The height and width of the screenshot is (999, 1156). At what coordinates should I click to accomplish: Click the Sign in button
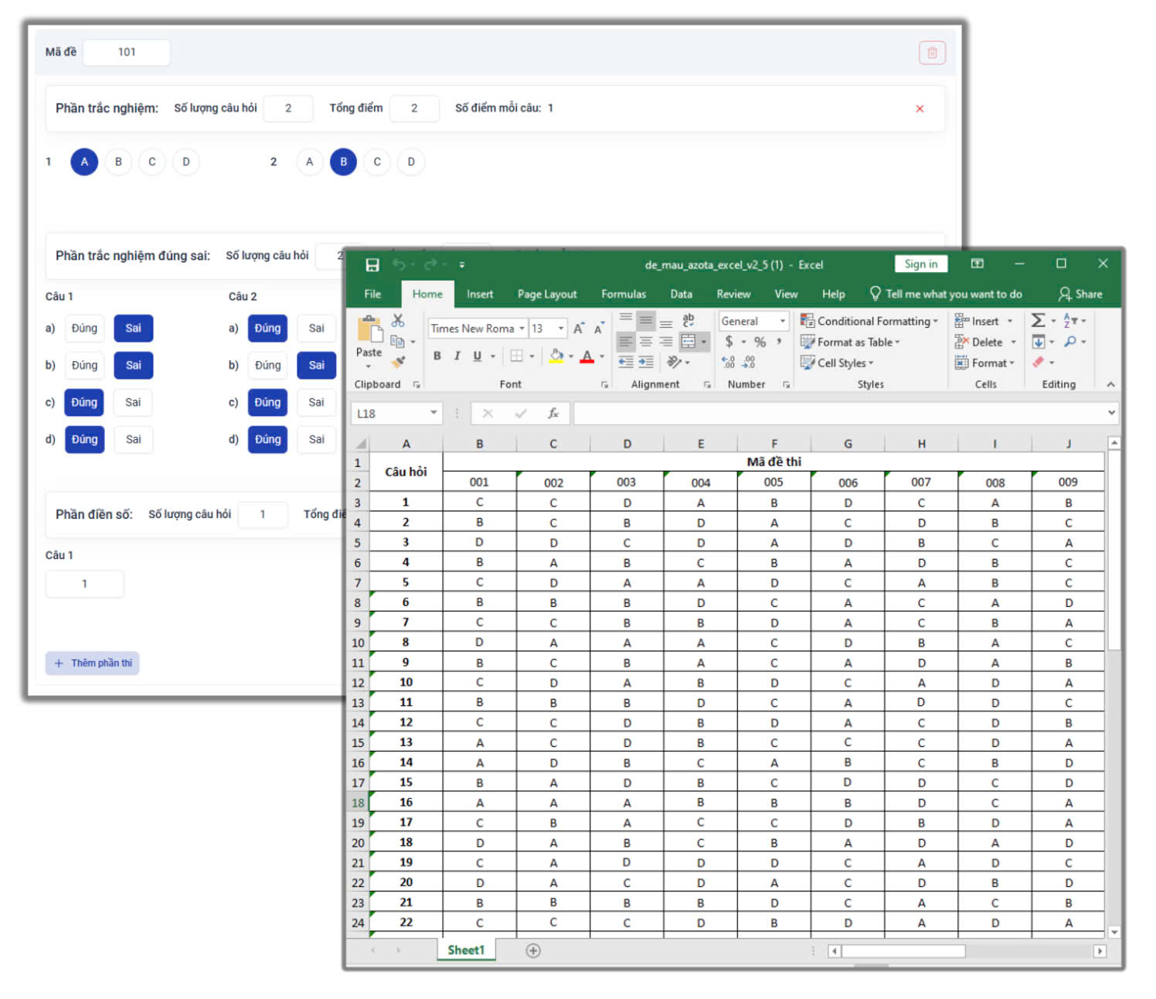921,264
